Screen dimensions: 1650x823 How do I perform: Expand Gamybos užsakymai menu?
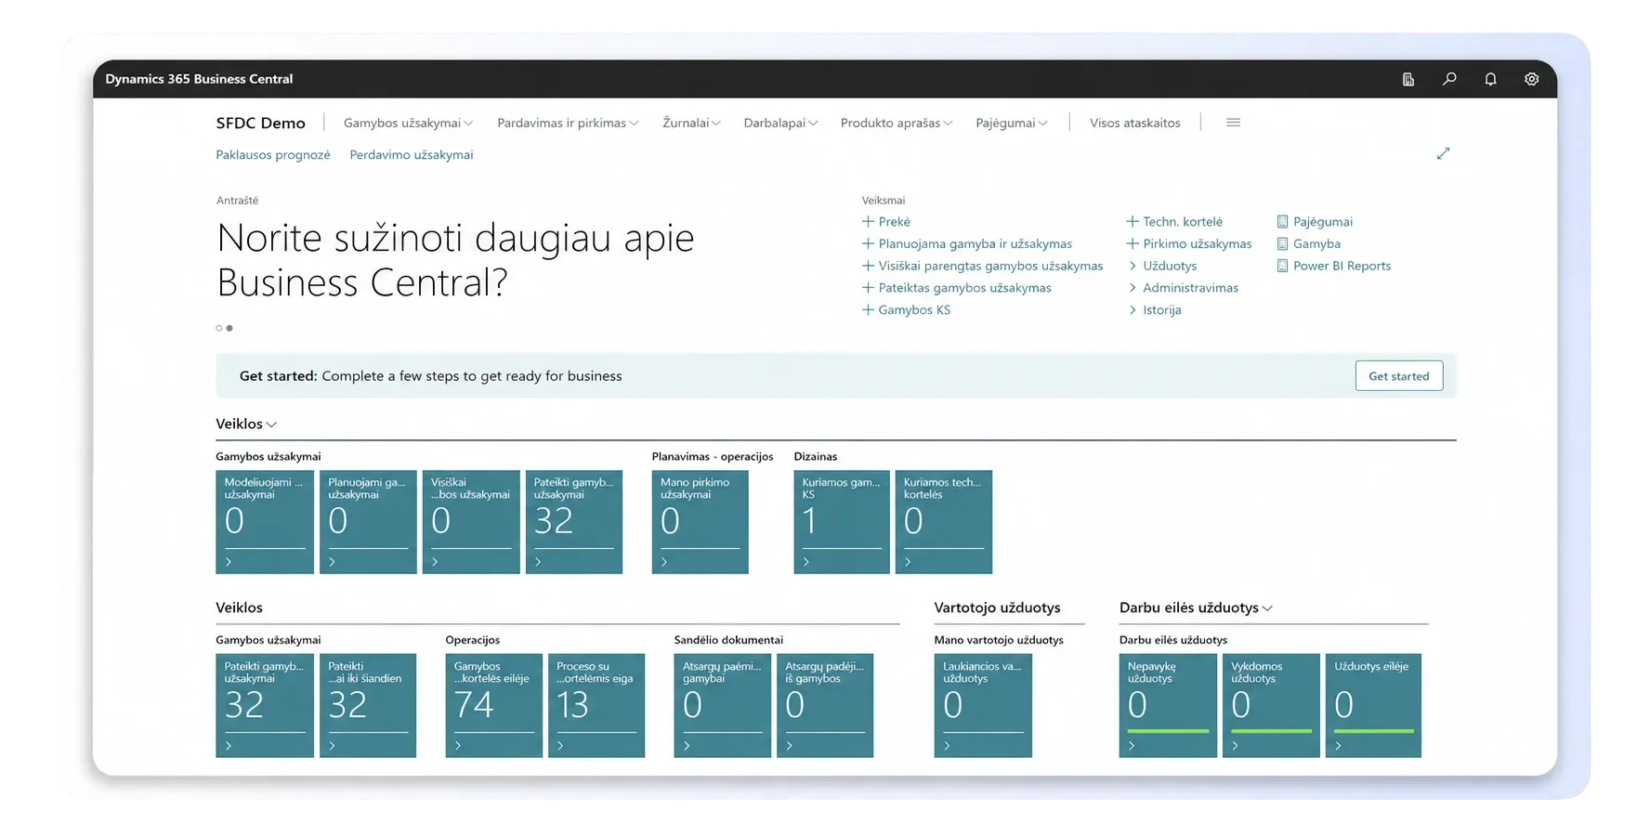tap(408, 123)
